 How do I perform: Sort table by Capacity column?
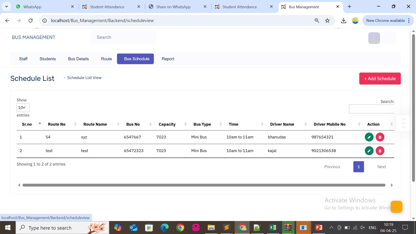167,124
